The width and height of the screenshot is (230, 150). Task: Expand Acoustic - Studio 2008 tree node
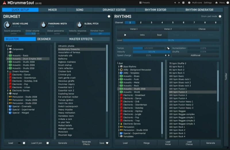coord(8,62)
